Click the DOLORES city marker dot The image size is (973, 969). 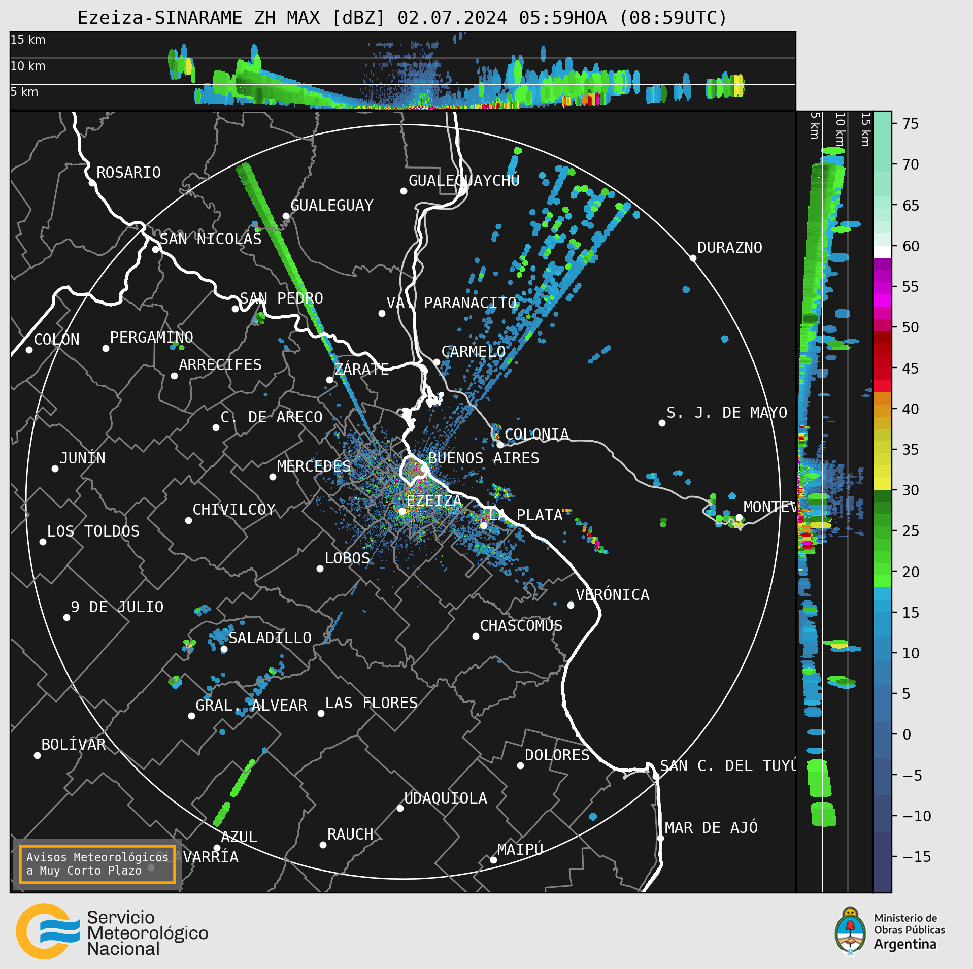click(520, 765)
